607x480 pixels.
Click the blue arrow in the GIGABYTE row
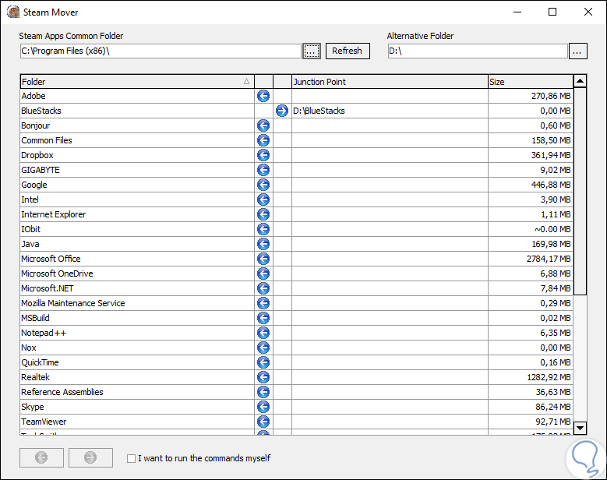pyautogui.click(x=263, y=170)
